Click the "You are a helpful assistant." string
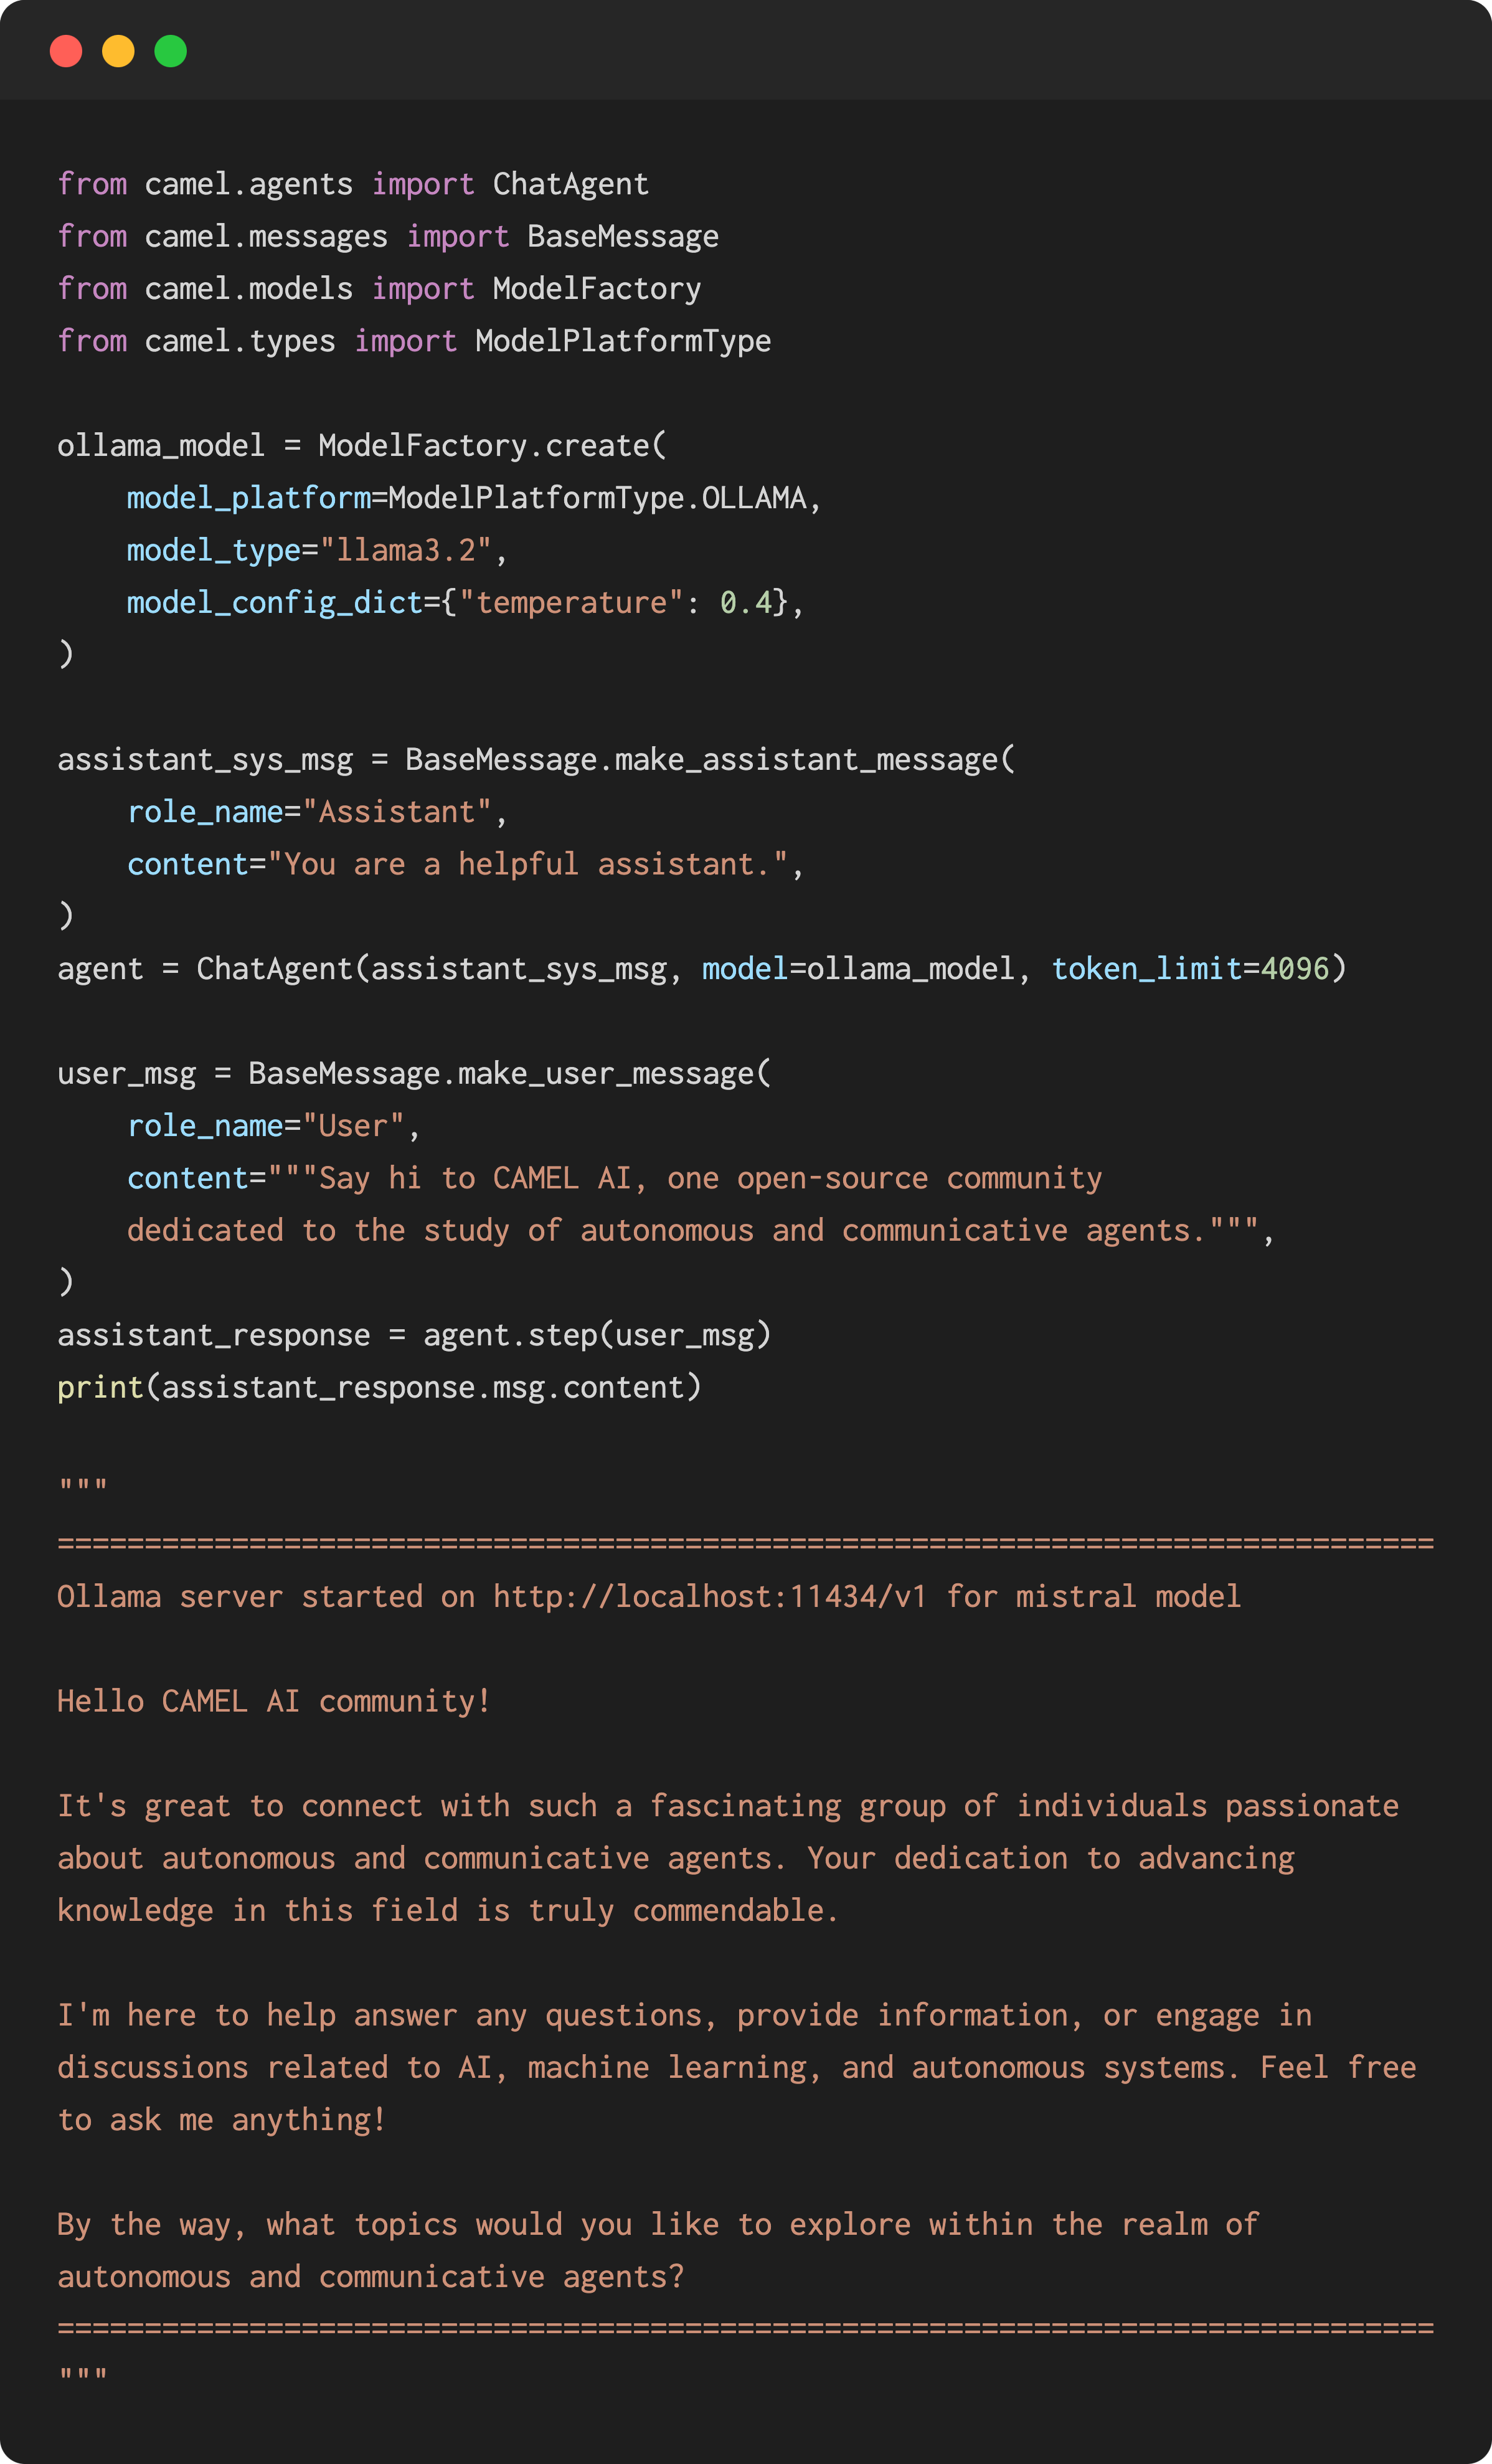1492x2464 pixels. click(527, 864)
